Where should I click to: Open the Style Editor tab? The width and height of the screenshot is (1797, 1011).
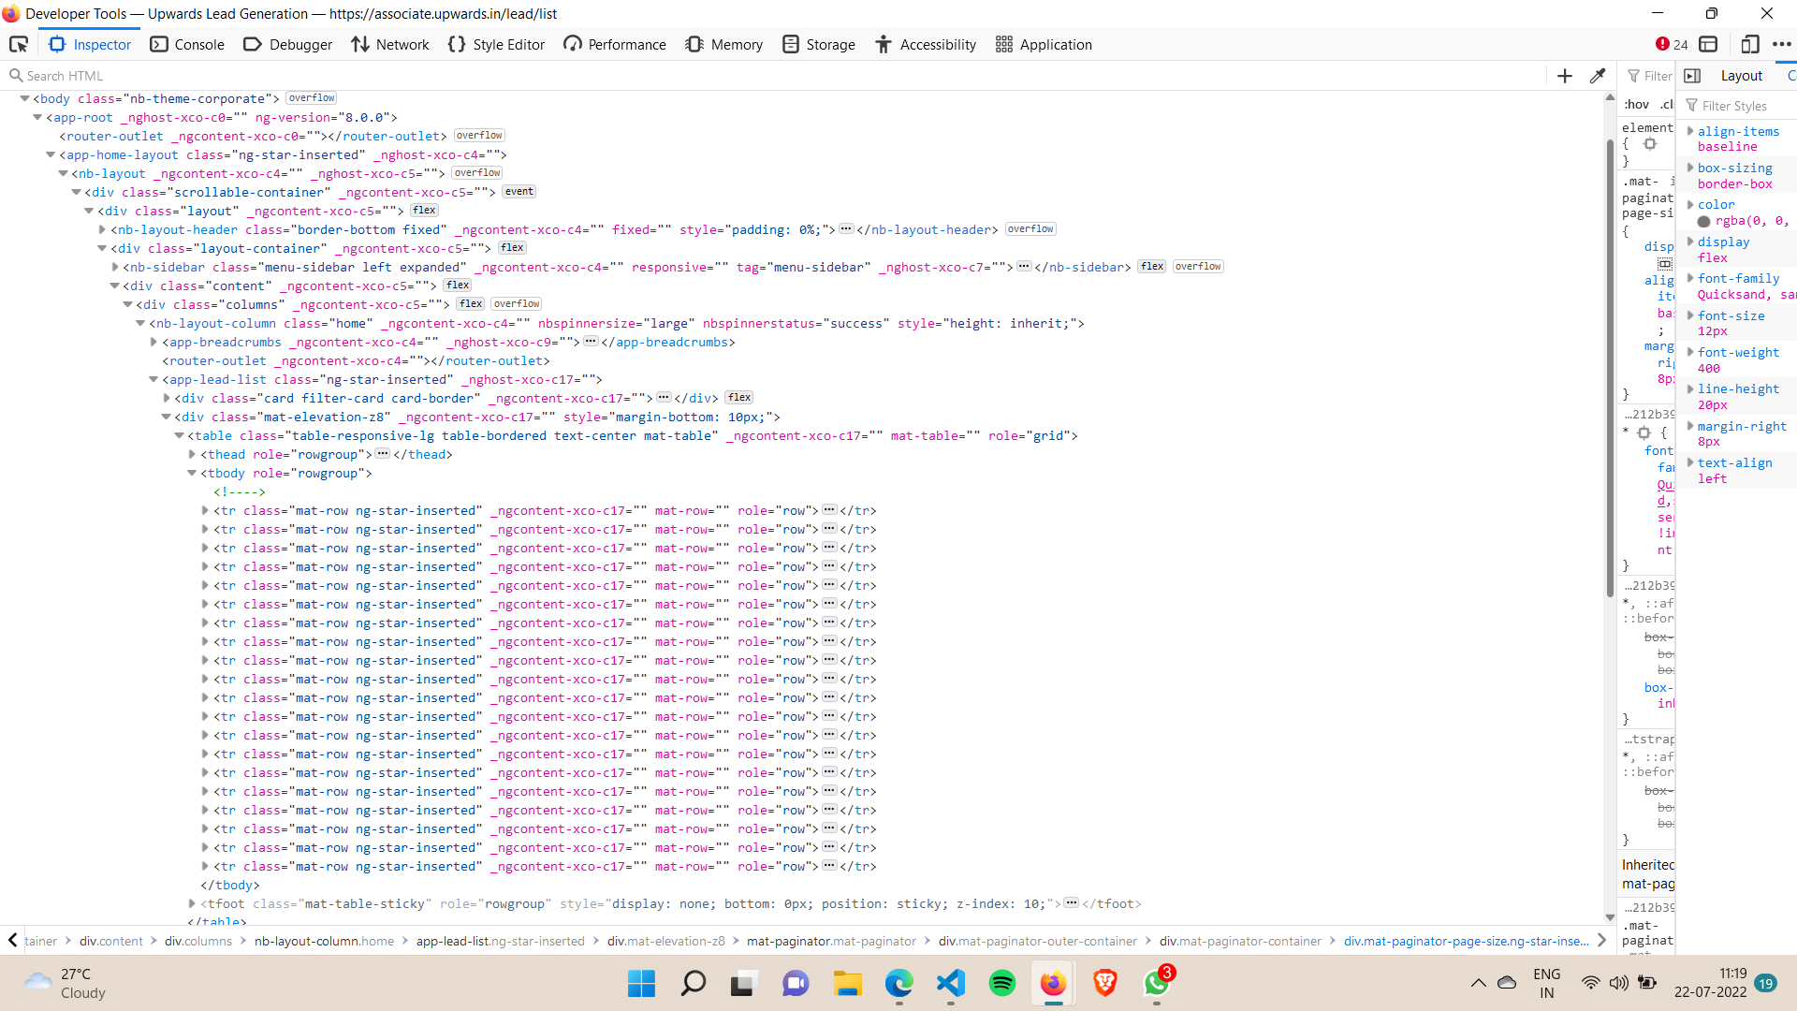[x=496, y=44]
